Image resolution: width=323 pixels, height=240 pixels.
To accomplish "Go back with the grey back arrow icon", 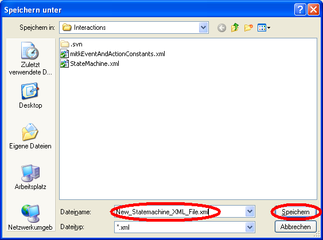I will [x=221, y=27].
